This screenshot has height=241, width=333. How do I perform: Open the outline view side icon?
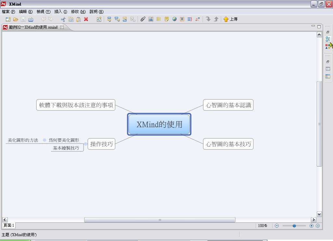[x=328, y=39]
